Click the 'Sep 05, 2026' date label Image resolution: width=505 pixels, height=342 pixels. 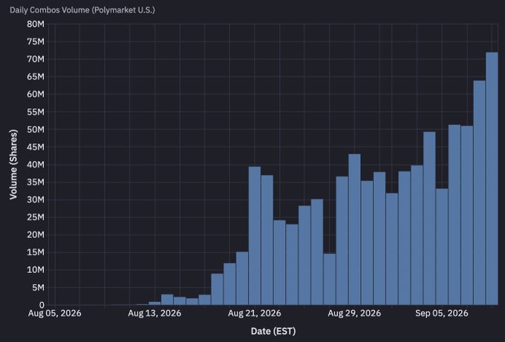coord(442,313)
